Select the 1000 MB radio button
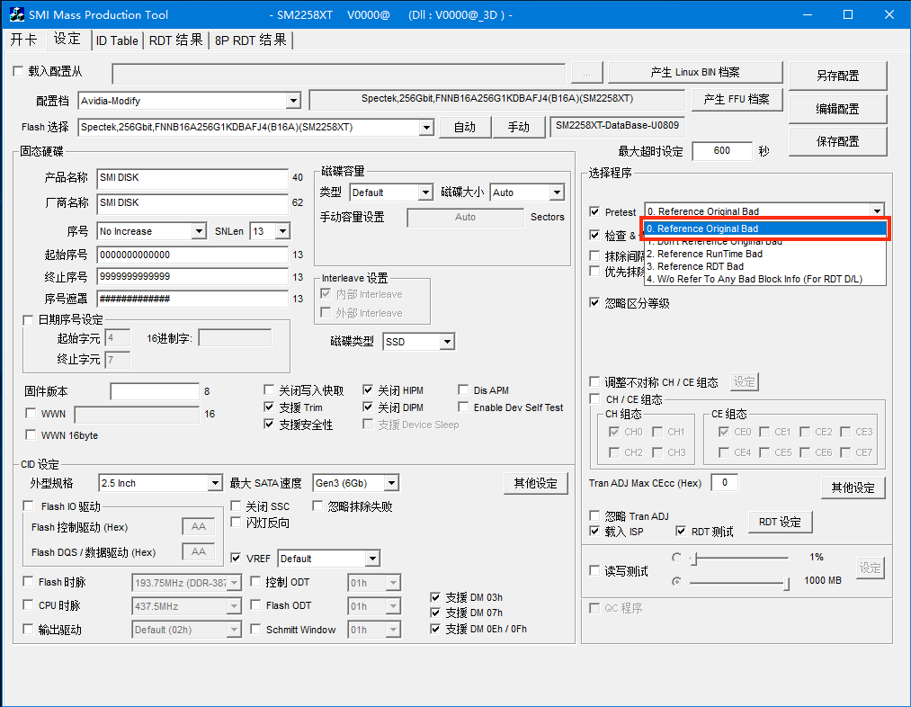Viewport: 911px width, 707px height. coord(676,581)
